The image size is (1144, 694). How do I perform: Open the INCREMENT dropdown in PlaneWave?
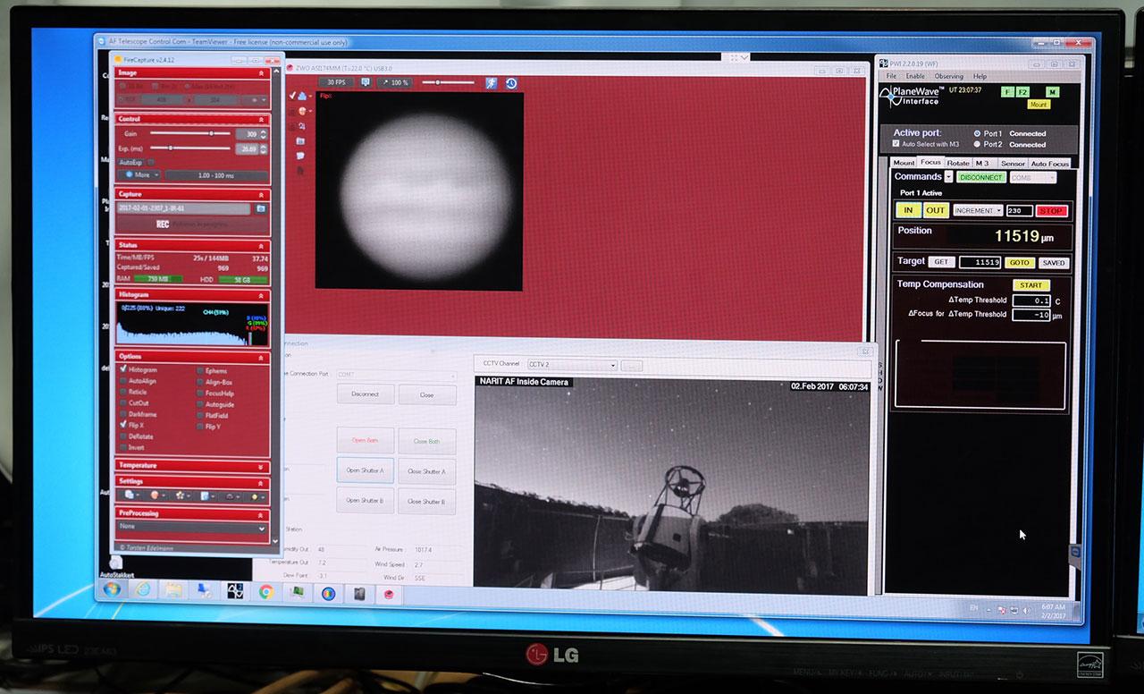978,211
